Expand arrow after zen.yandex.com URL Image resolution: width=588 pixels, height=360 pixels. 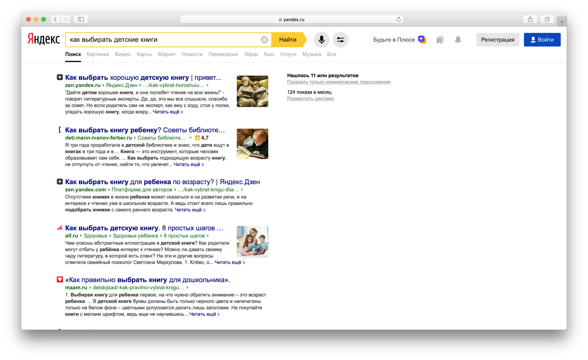tap(242, 190)
